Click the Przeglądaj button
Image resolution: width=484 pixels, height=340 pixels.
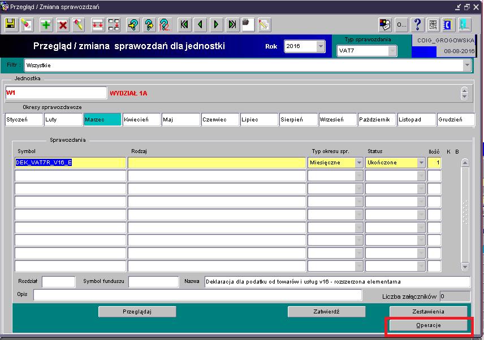pyautogui.click(x=137, y=312)
